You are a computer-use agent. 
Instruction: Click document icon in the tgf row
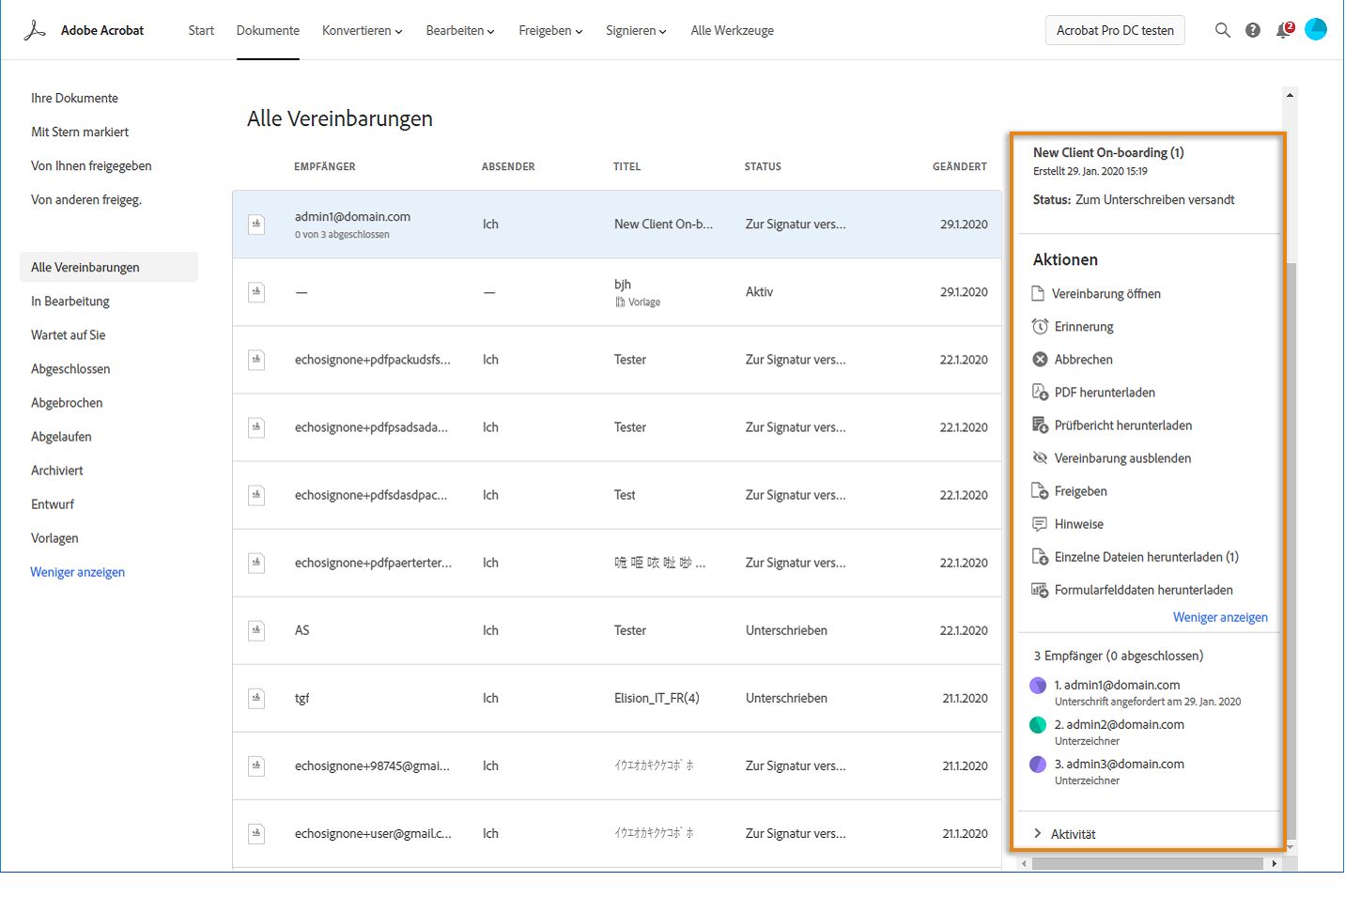[256, 698]
